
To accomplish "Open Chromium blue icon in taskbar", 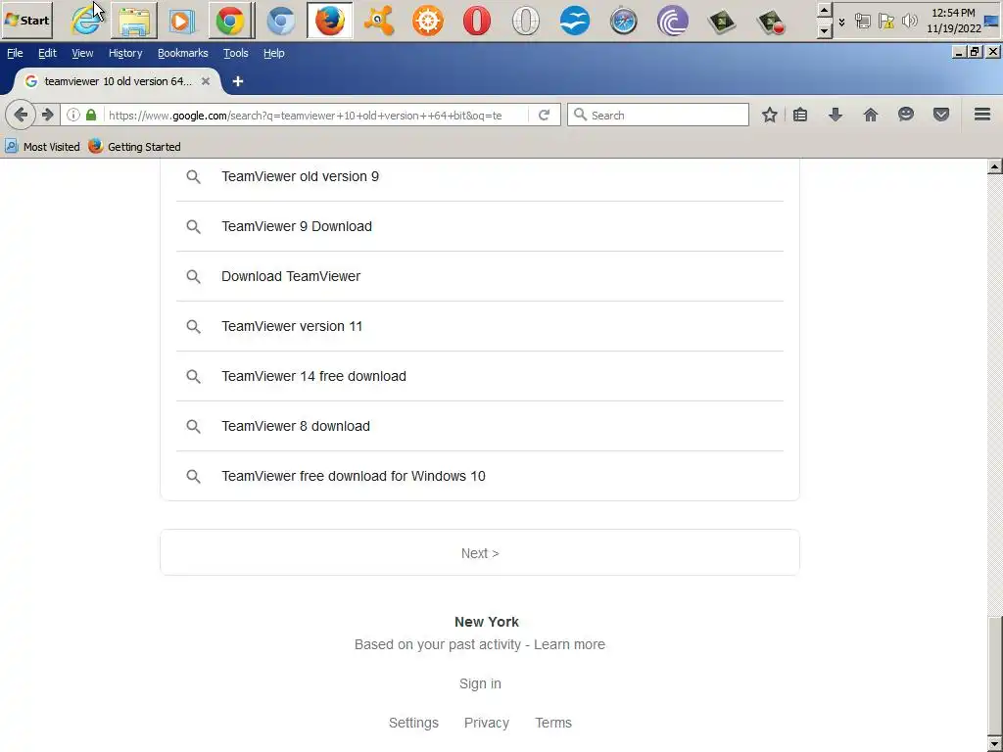I will pyautogui.click(x=281, y=21).
